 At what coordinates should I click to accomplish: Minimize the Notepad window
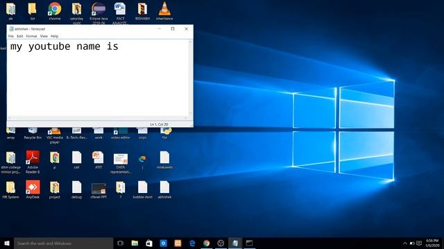point(159,29)
